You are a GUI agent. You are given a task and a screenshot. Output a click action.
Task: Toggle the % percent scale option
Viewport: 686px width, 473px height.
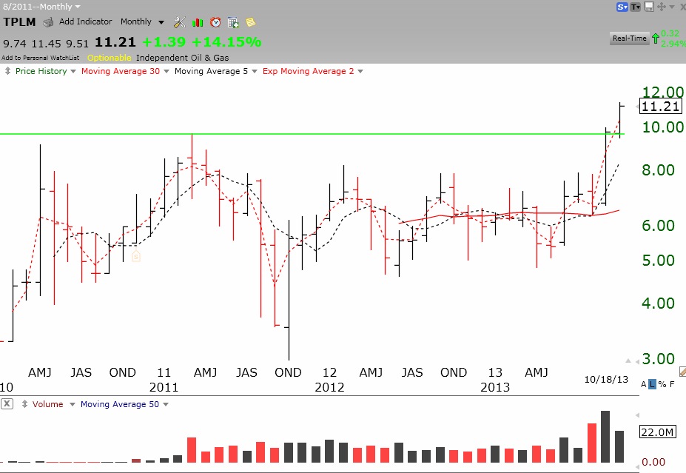[x=662, y=383]
